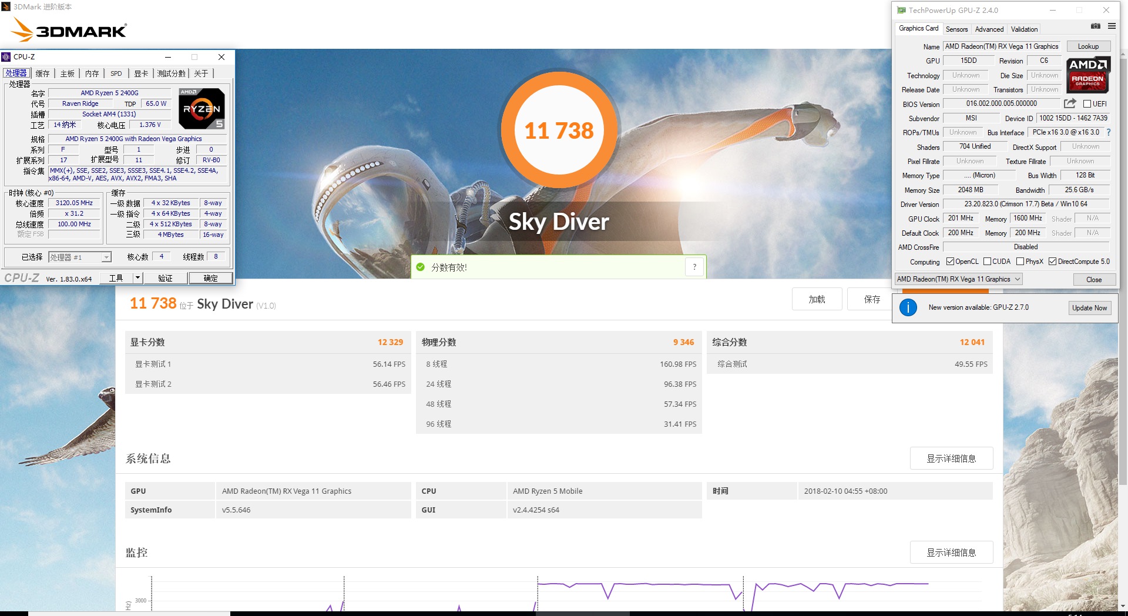Screen dimensions: 1128x616
Task: Click the AMD Radeon Graphics logo in GPU-Z
Action: [x=1087, y=75]
